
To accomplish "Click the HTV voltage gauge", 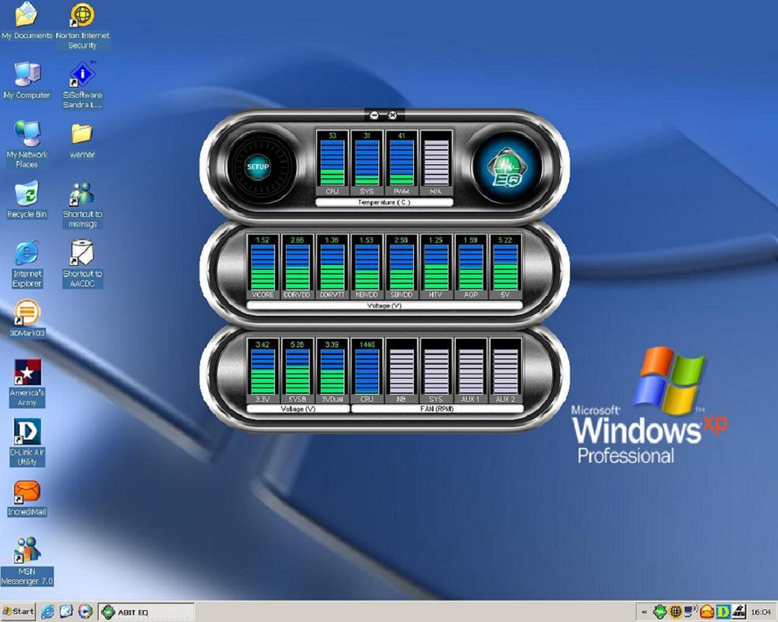I will click(436, 267).
